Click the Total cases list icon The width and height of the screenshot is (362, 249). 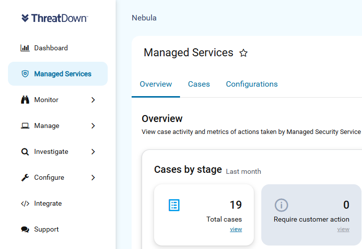(x=174, y=205)
